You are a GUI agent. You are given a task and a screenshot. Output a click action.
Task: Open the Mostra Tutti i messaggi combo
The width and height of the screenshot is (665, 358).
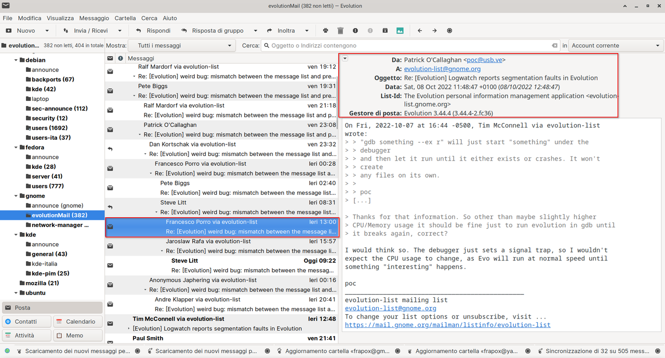[x=182, y=46]
